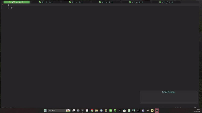Open File Explorer from taskbar
Screen dimensions: 202x113
pyautogui.click(x=97, y=110)
